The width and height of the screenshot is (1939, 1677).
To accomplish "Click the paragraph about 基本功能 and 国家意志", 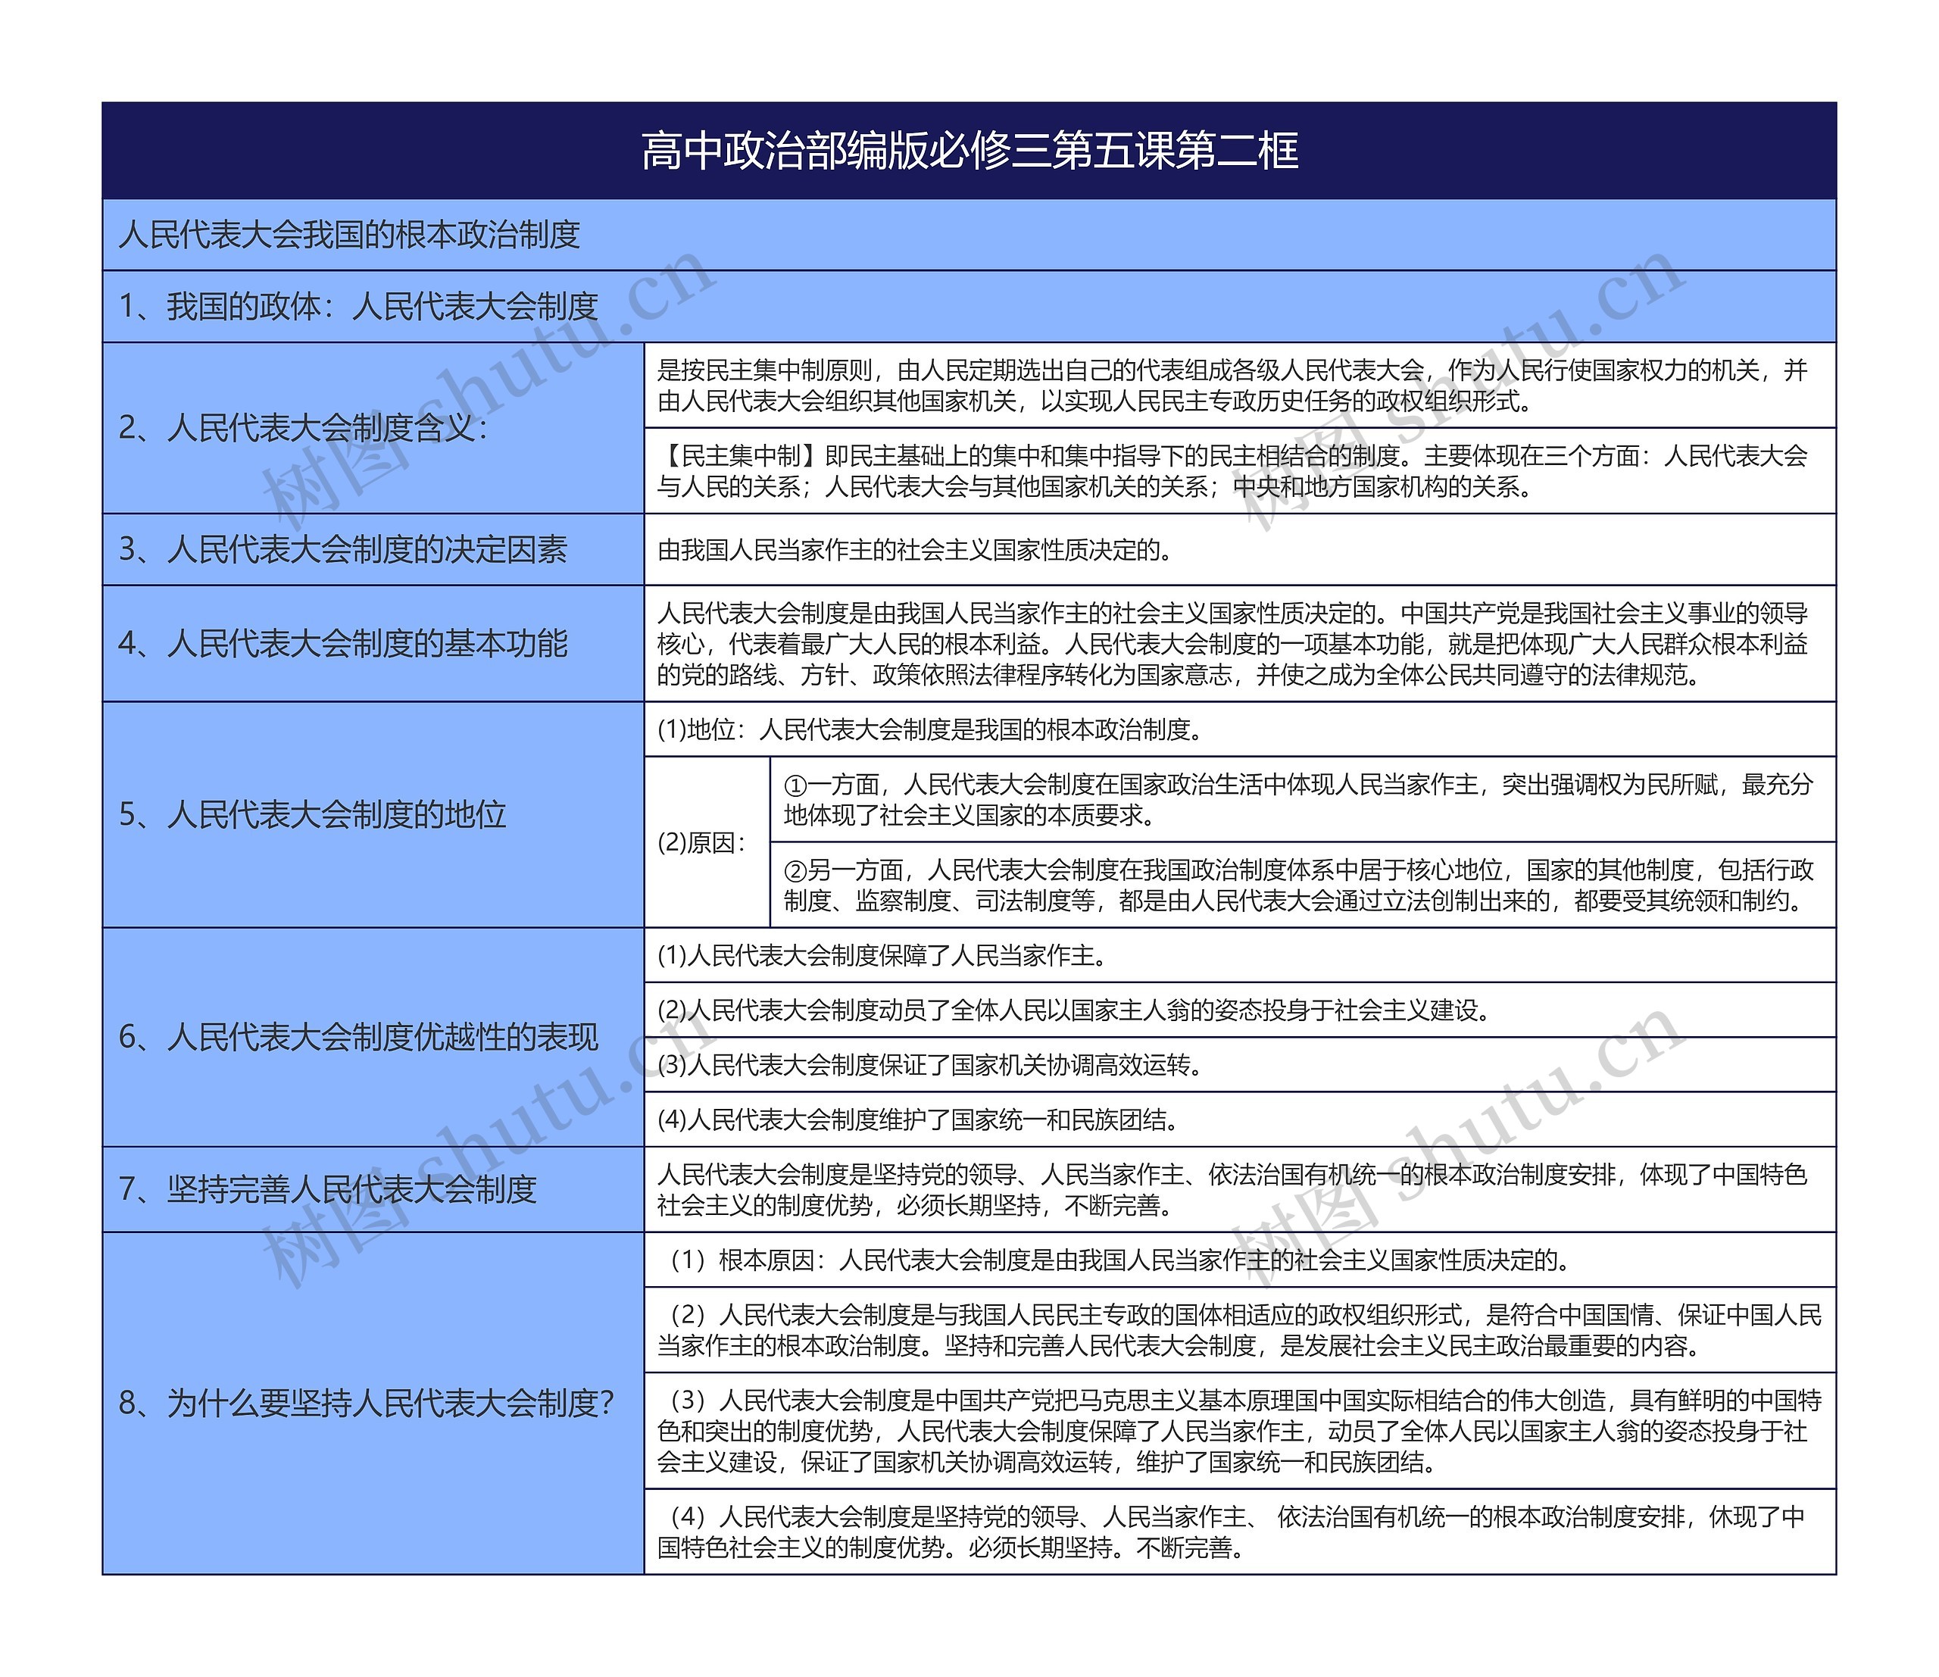I will click(1240, 643).
